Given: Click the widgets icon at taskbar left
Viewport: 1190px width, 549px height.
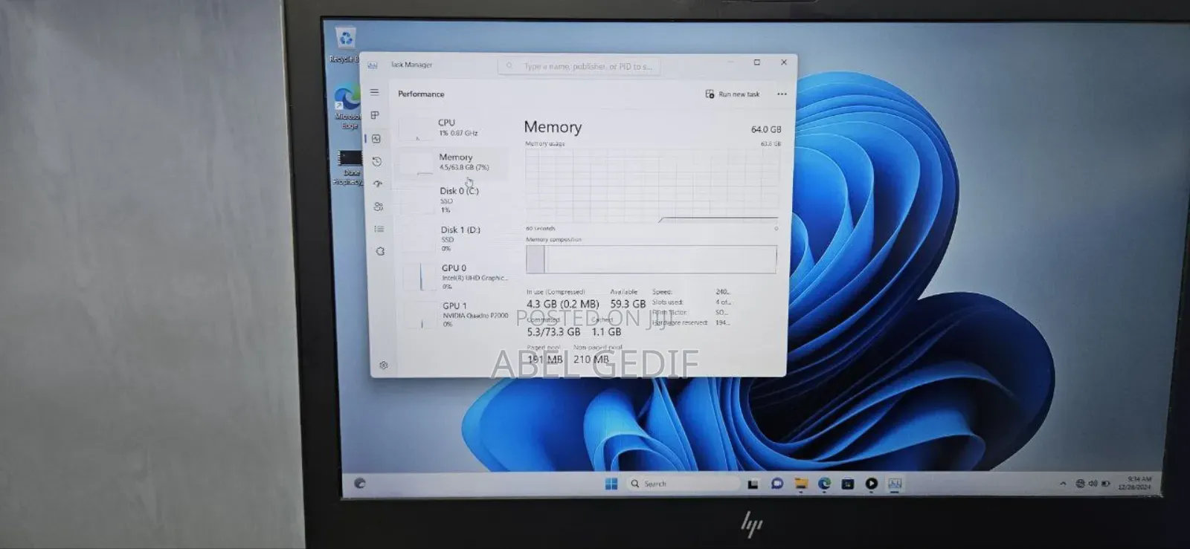Looking at the screenshot, I should tap(360, 483).
